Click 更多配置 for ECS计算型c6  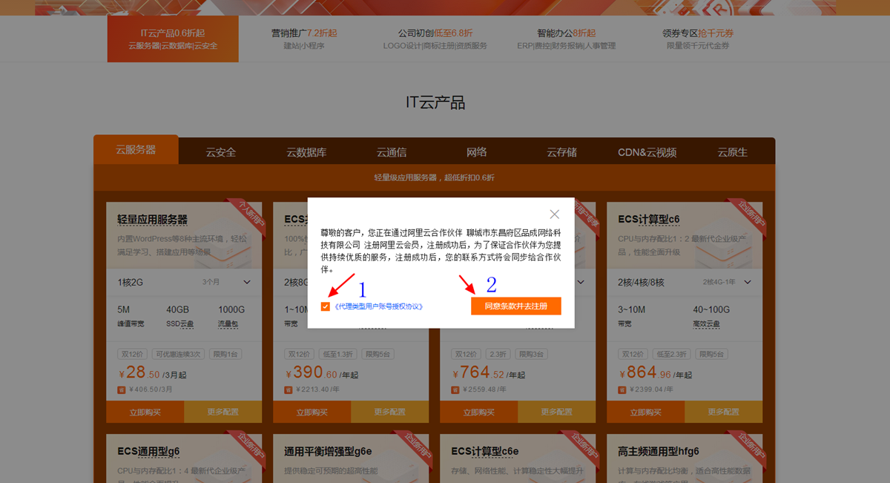coord(724,412)
